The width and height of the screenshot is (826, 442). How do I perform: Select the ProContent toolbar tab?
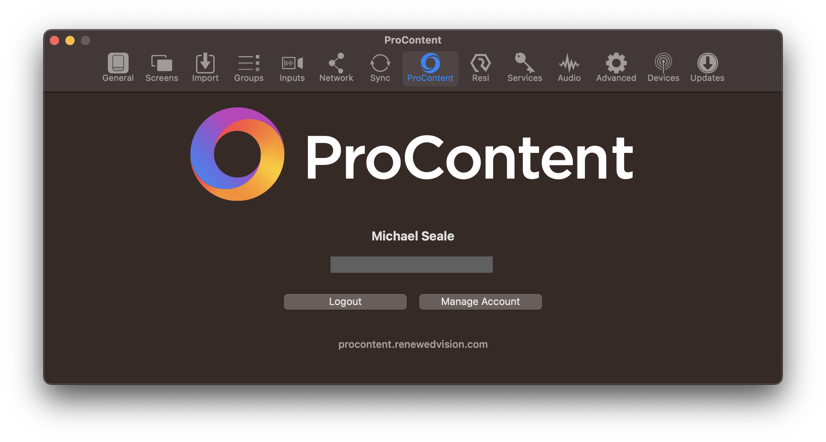(x=430, y=68)
